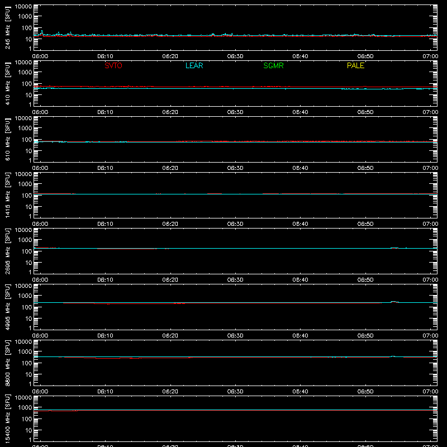Click the small bump near 06:54 in 8800 MHz trace
The height and width of the screenshot is (447, 447).
(393, 356)
